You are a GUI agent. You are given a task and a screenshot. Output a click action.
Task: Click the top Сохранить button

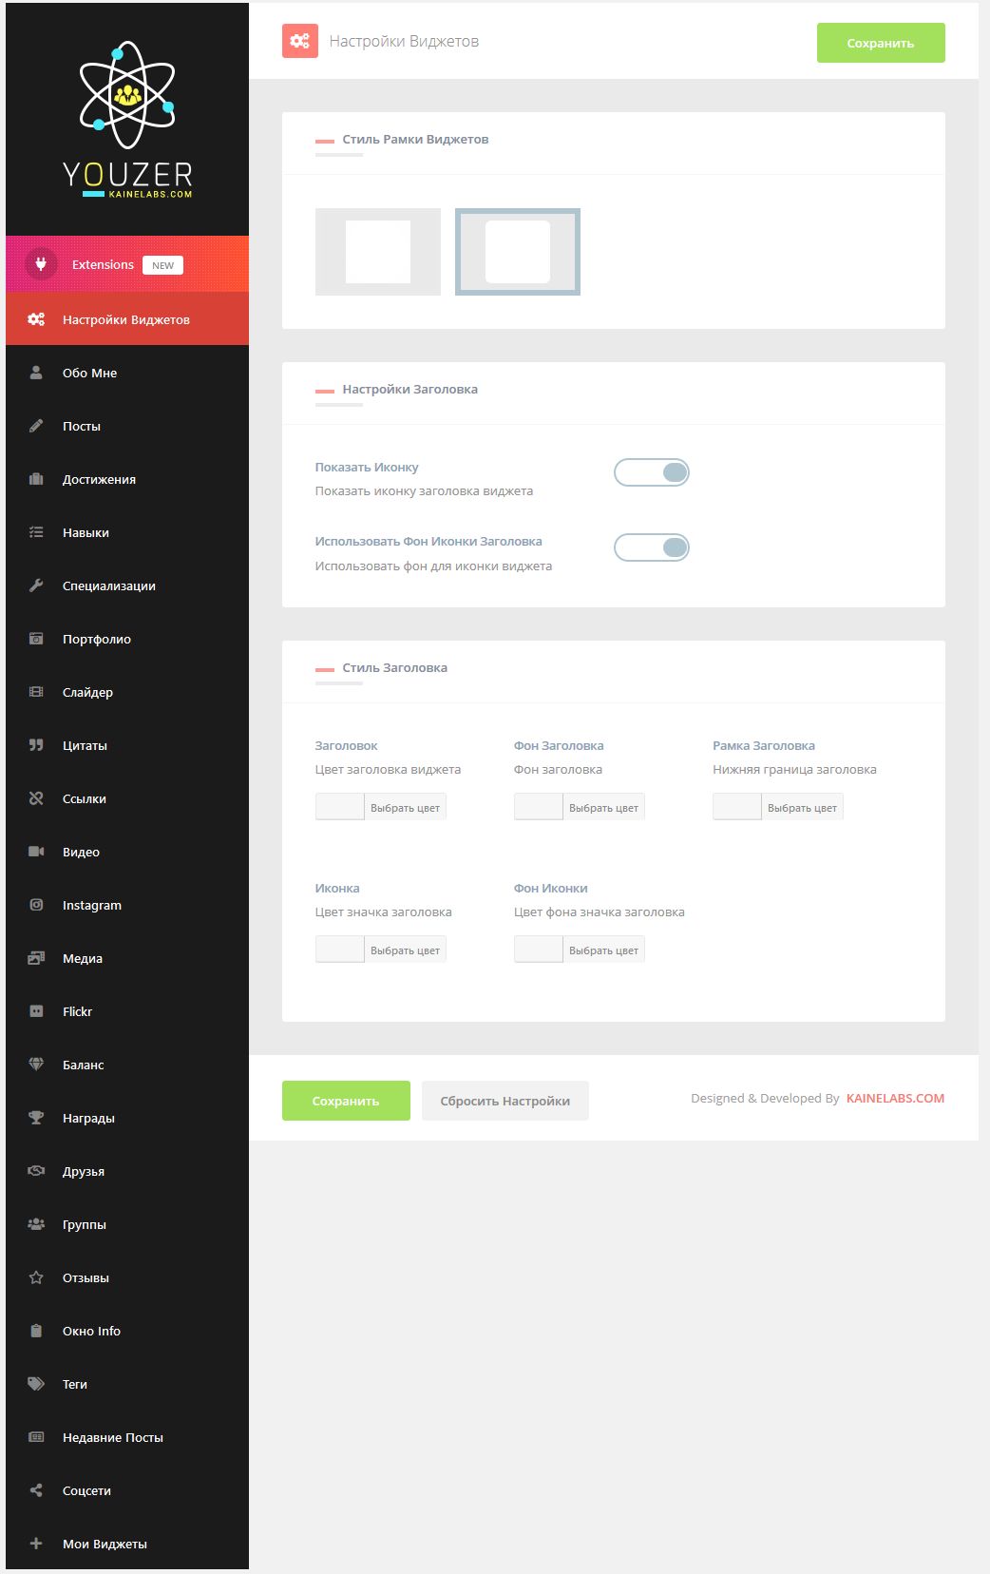pyautogui.click(x=880, y=43)
